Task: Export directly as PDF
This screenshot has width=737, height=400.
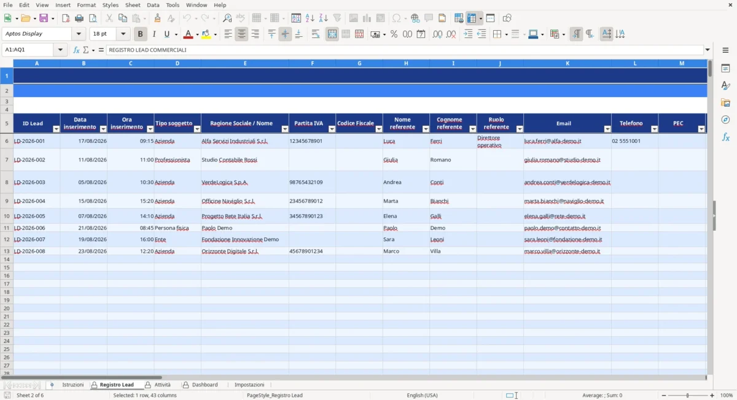Action: (x=66, y=18)
